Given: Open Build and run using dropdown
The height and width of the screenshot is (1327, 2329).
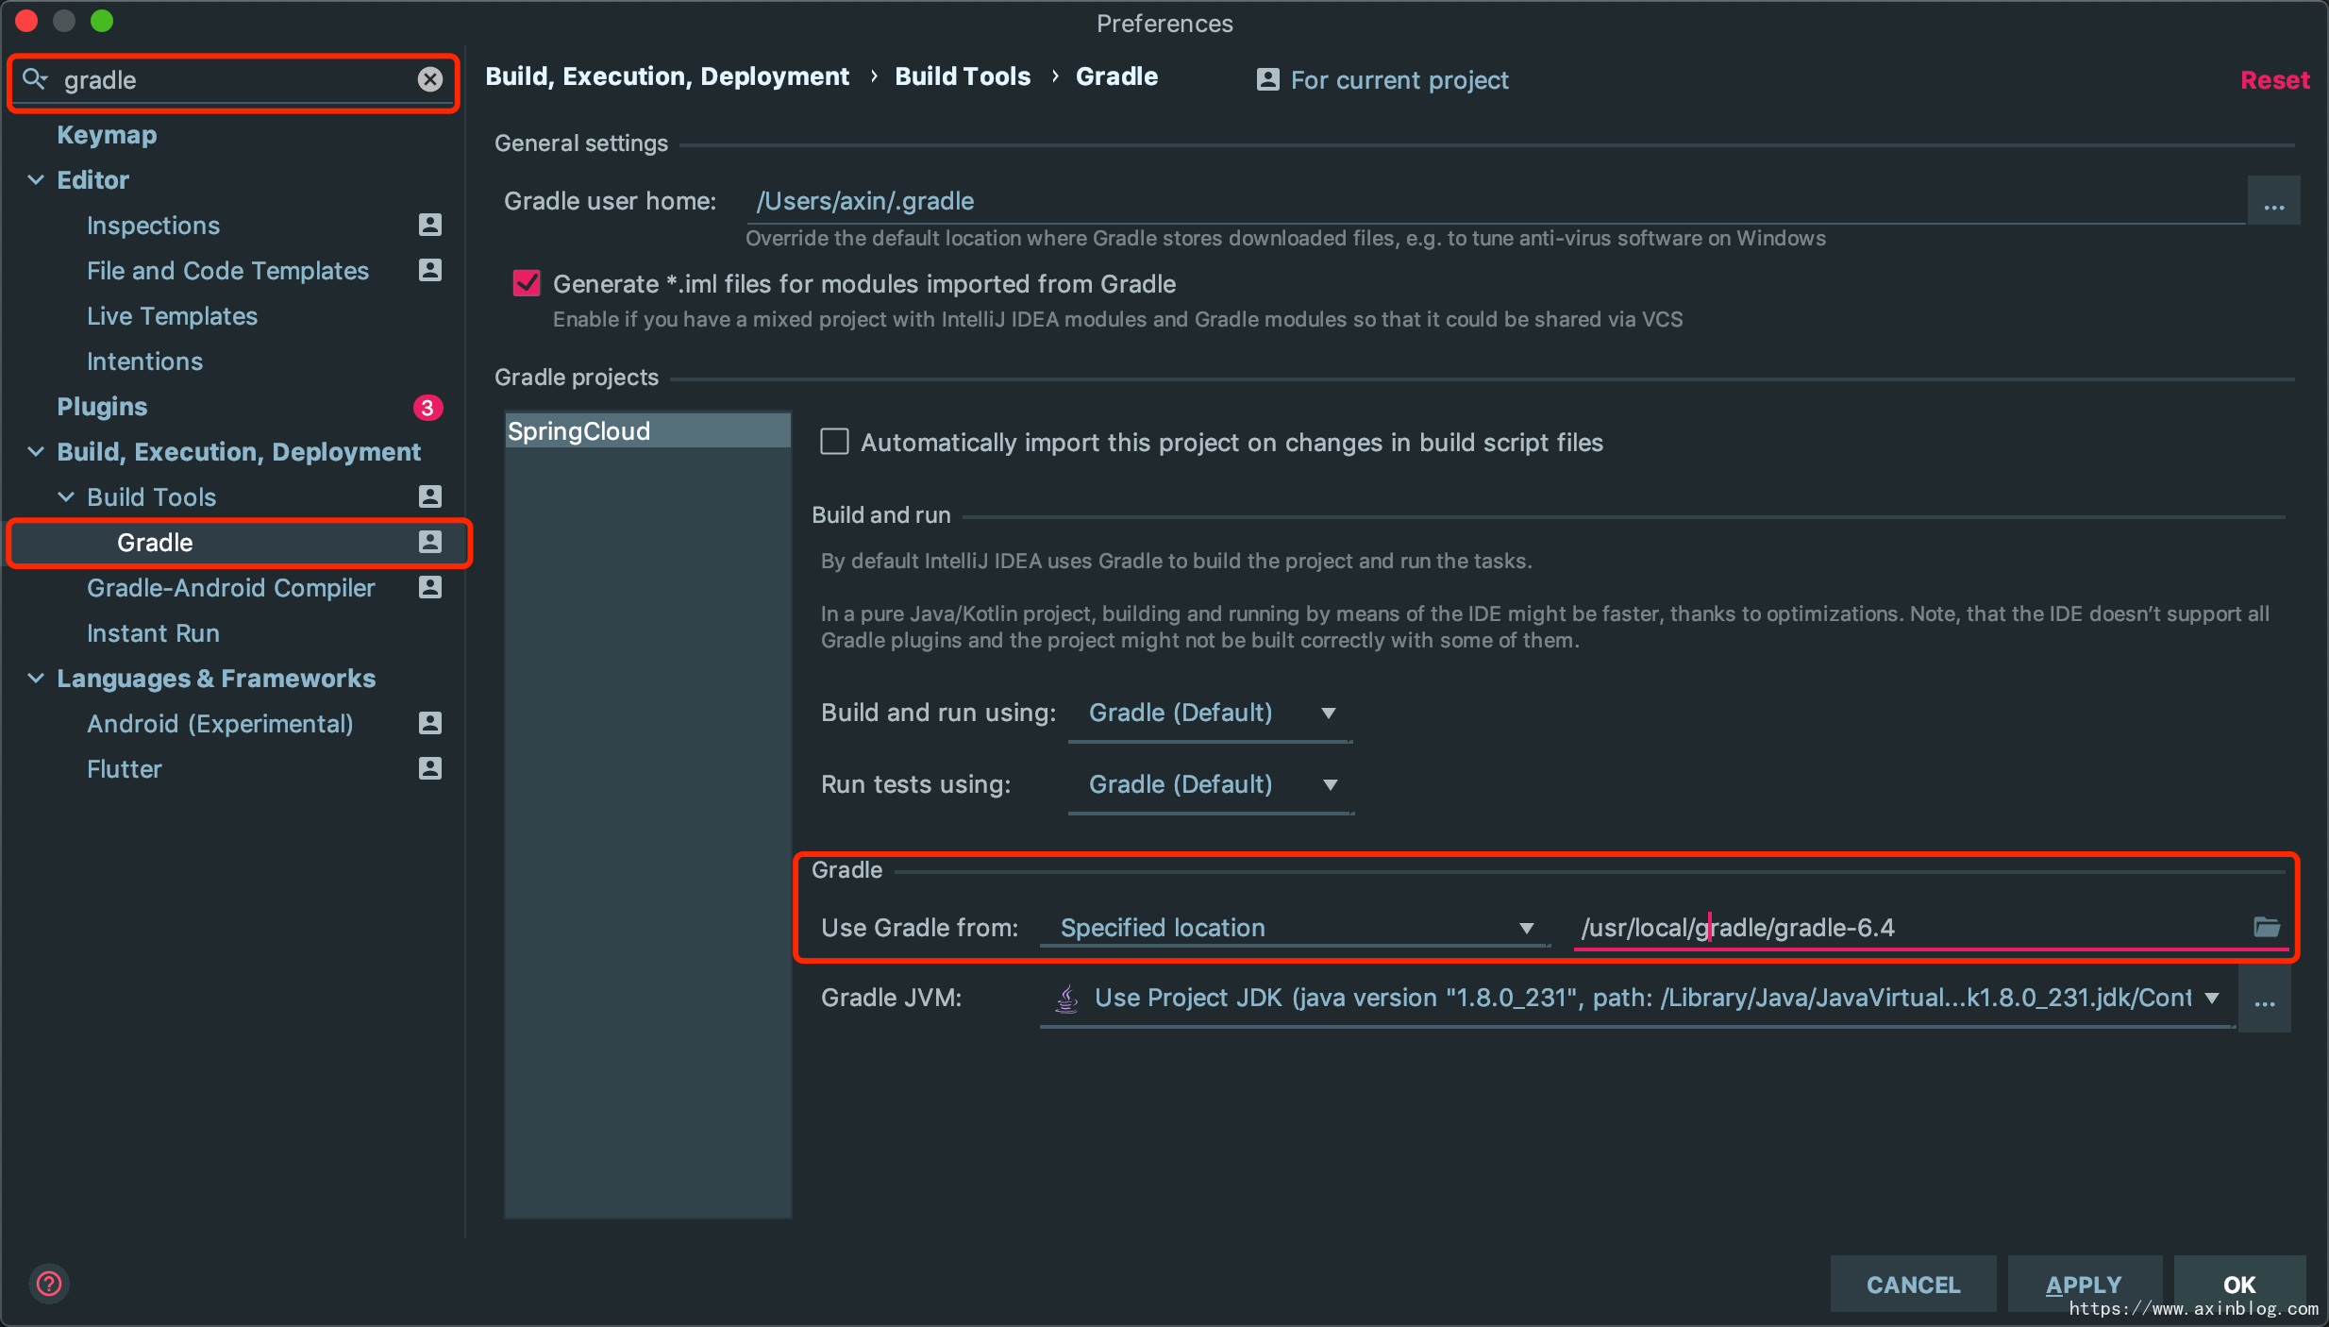Looking at the screenshot, I should [x=1210, y=713].
